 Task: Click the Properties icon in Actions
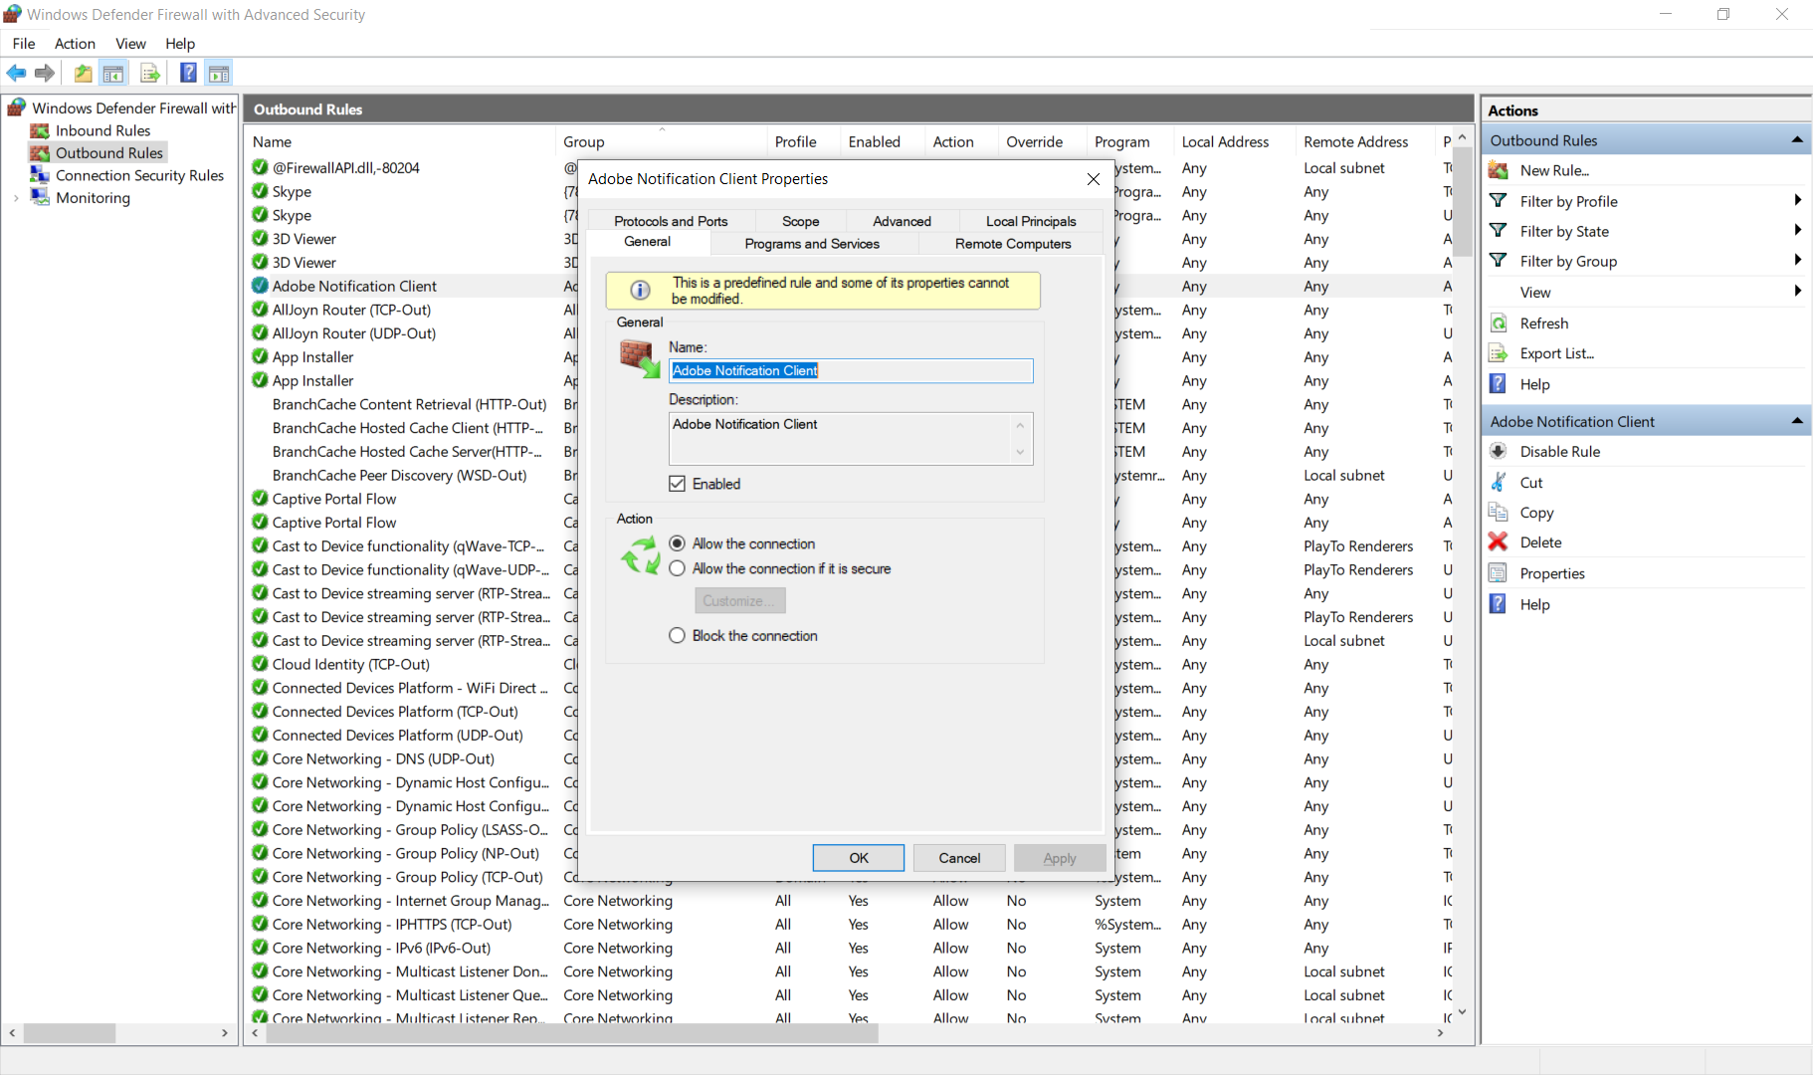pos(1498,573)
